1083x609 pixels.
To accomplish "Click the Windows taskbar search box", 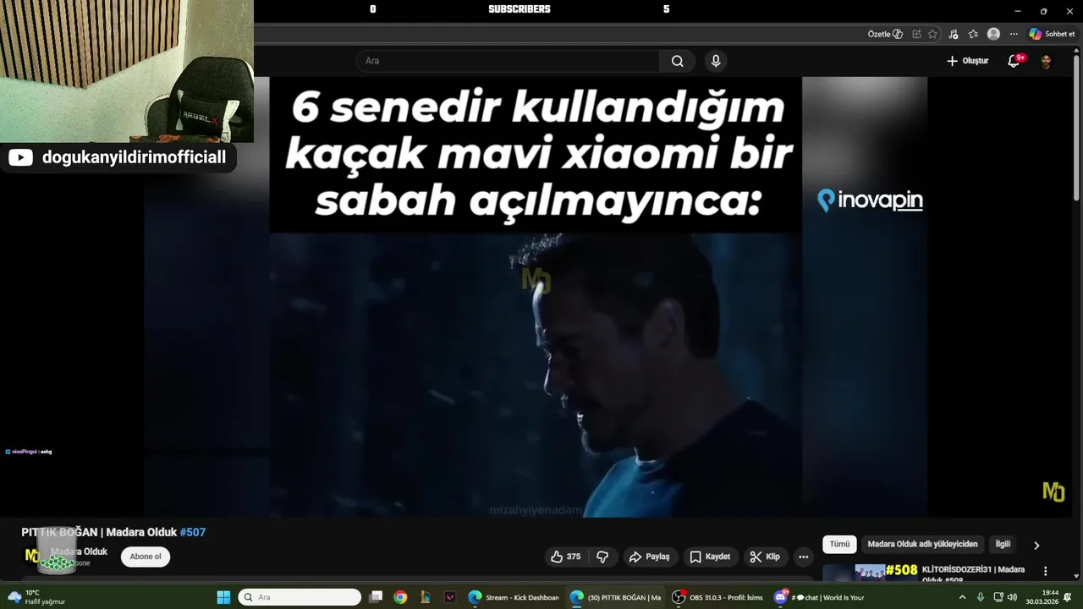I will tap(300, 597).
